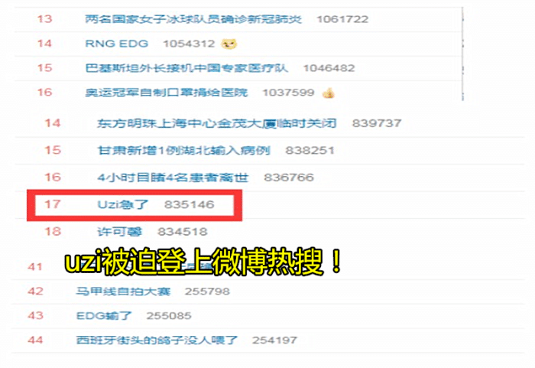Click rank number 13 in list
535x368 pixels.
[x=44, y=19]
